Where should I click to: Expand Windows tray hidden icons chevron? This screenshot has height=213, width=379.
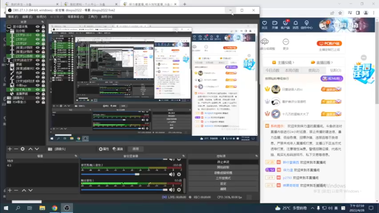pos(313,208)
